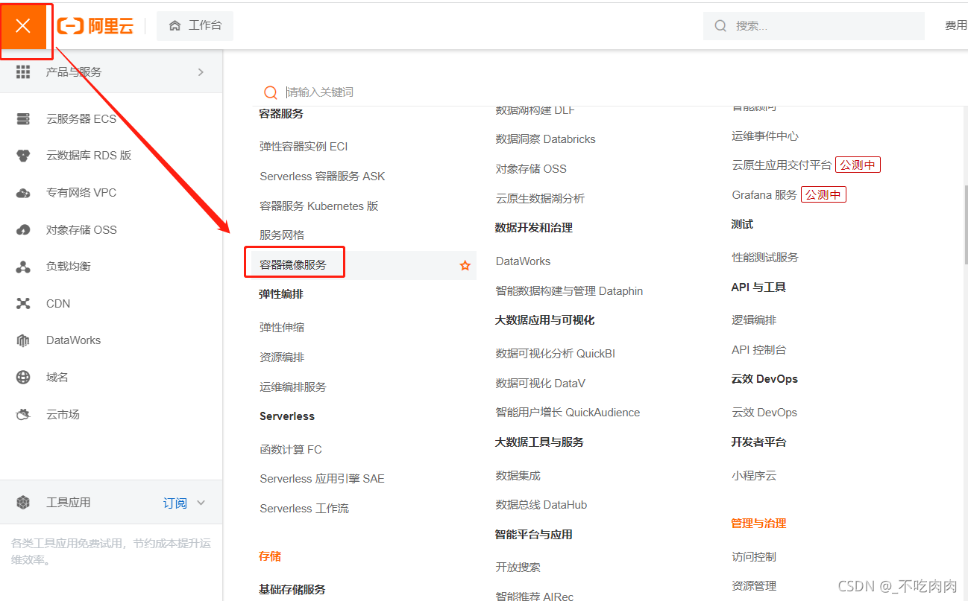Click the 云数据库 RDS 版 icon

(x=23, y=156)
